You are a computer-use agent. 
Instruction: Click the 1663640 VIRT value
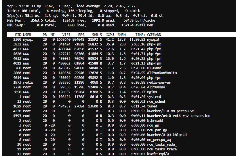[x=64, y=40]
